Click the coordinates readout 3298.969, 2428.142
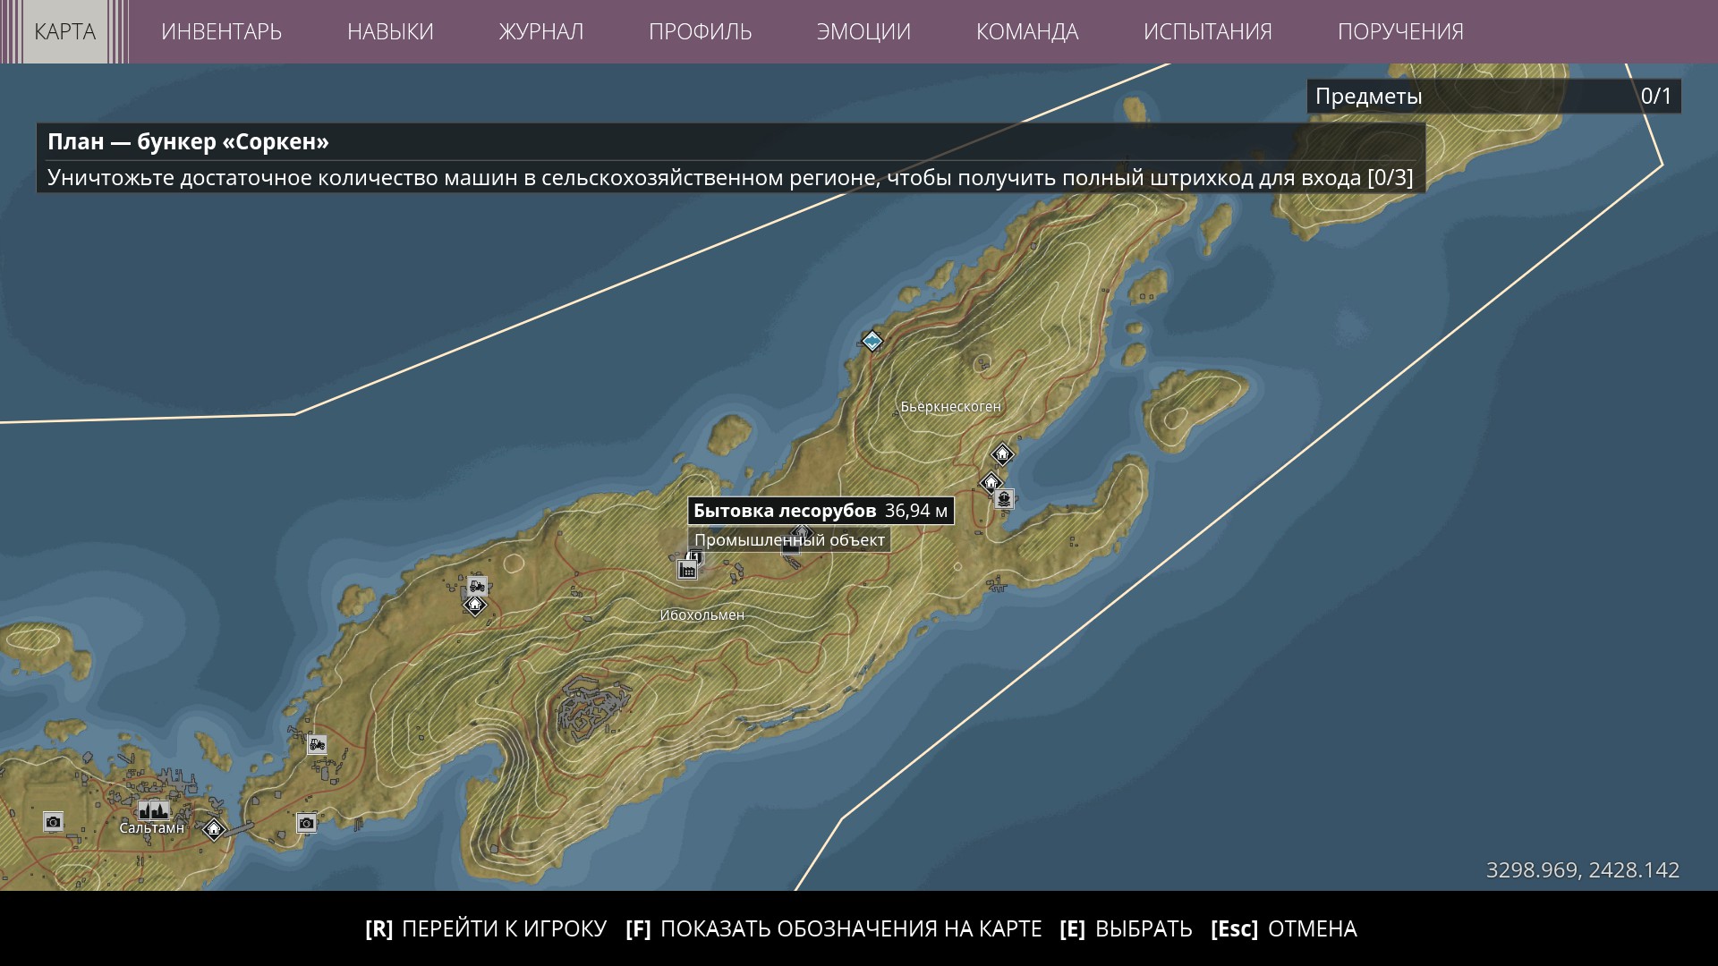This screenshot has width=1718, height=966. 1583,869
